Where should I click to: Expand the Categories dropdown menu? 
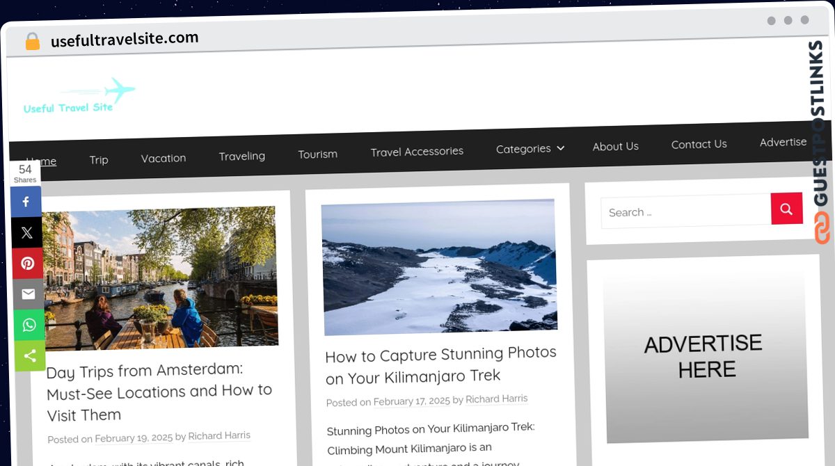coord(530,149)
